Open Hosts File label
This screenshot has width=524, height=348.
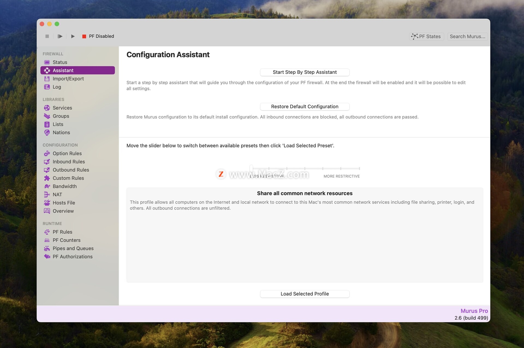tap(64, 203)
